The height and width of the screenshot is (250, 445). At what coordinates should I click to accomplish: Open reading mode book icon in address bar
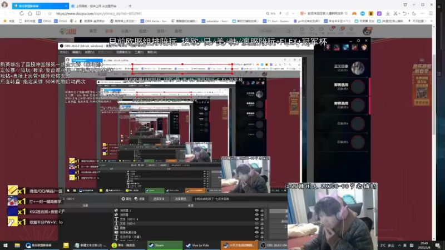[x=38, y=13]
